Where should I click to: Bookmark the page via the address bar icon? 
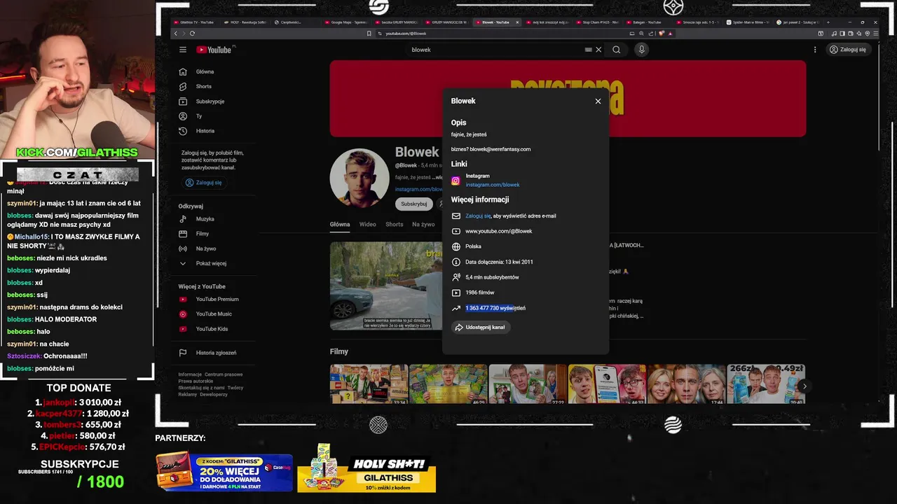click(369, 34)
